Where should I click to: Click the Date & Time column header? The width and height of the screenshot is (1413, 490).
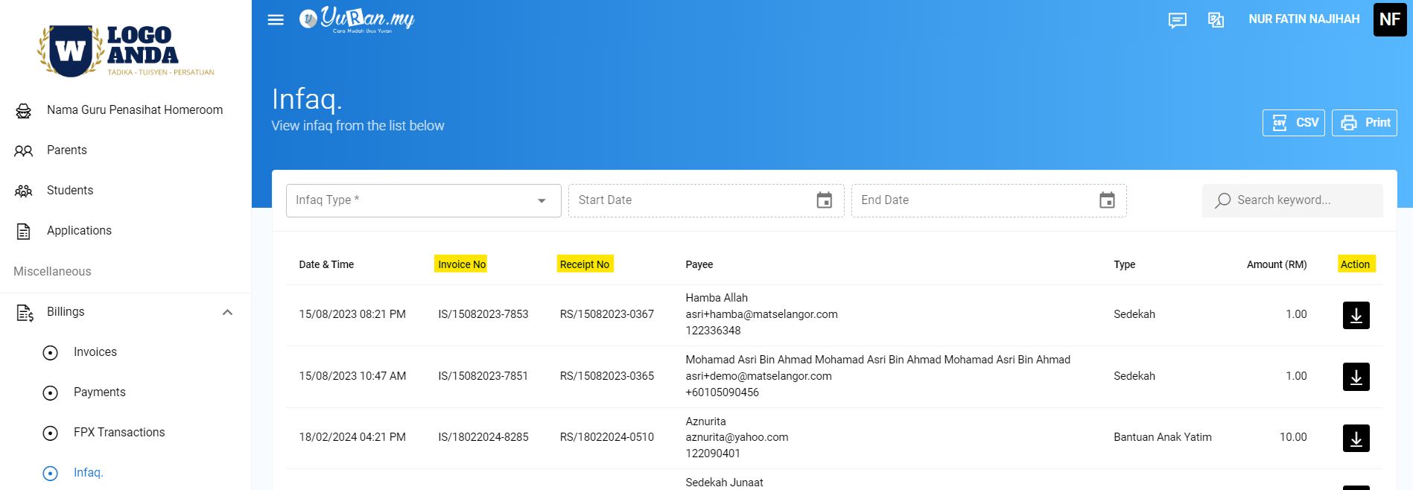click(x=326, y=264)
